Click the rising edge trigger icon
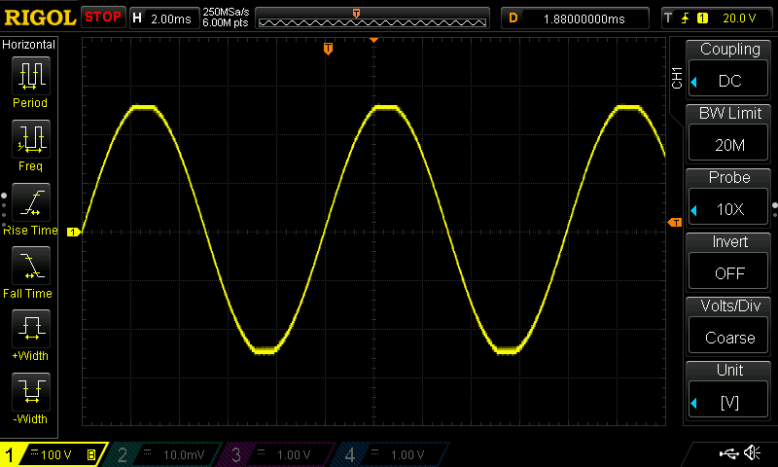 point(686,18)
